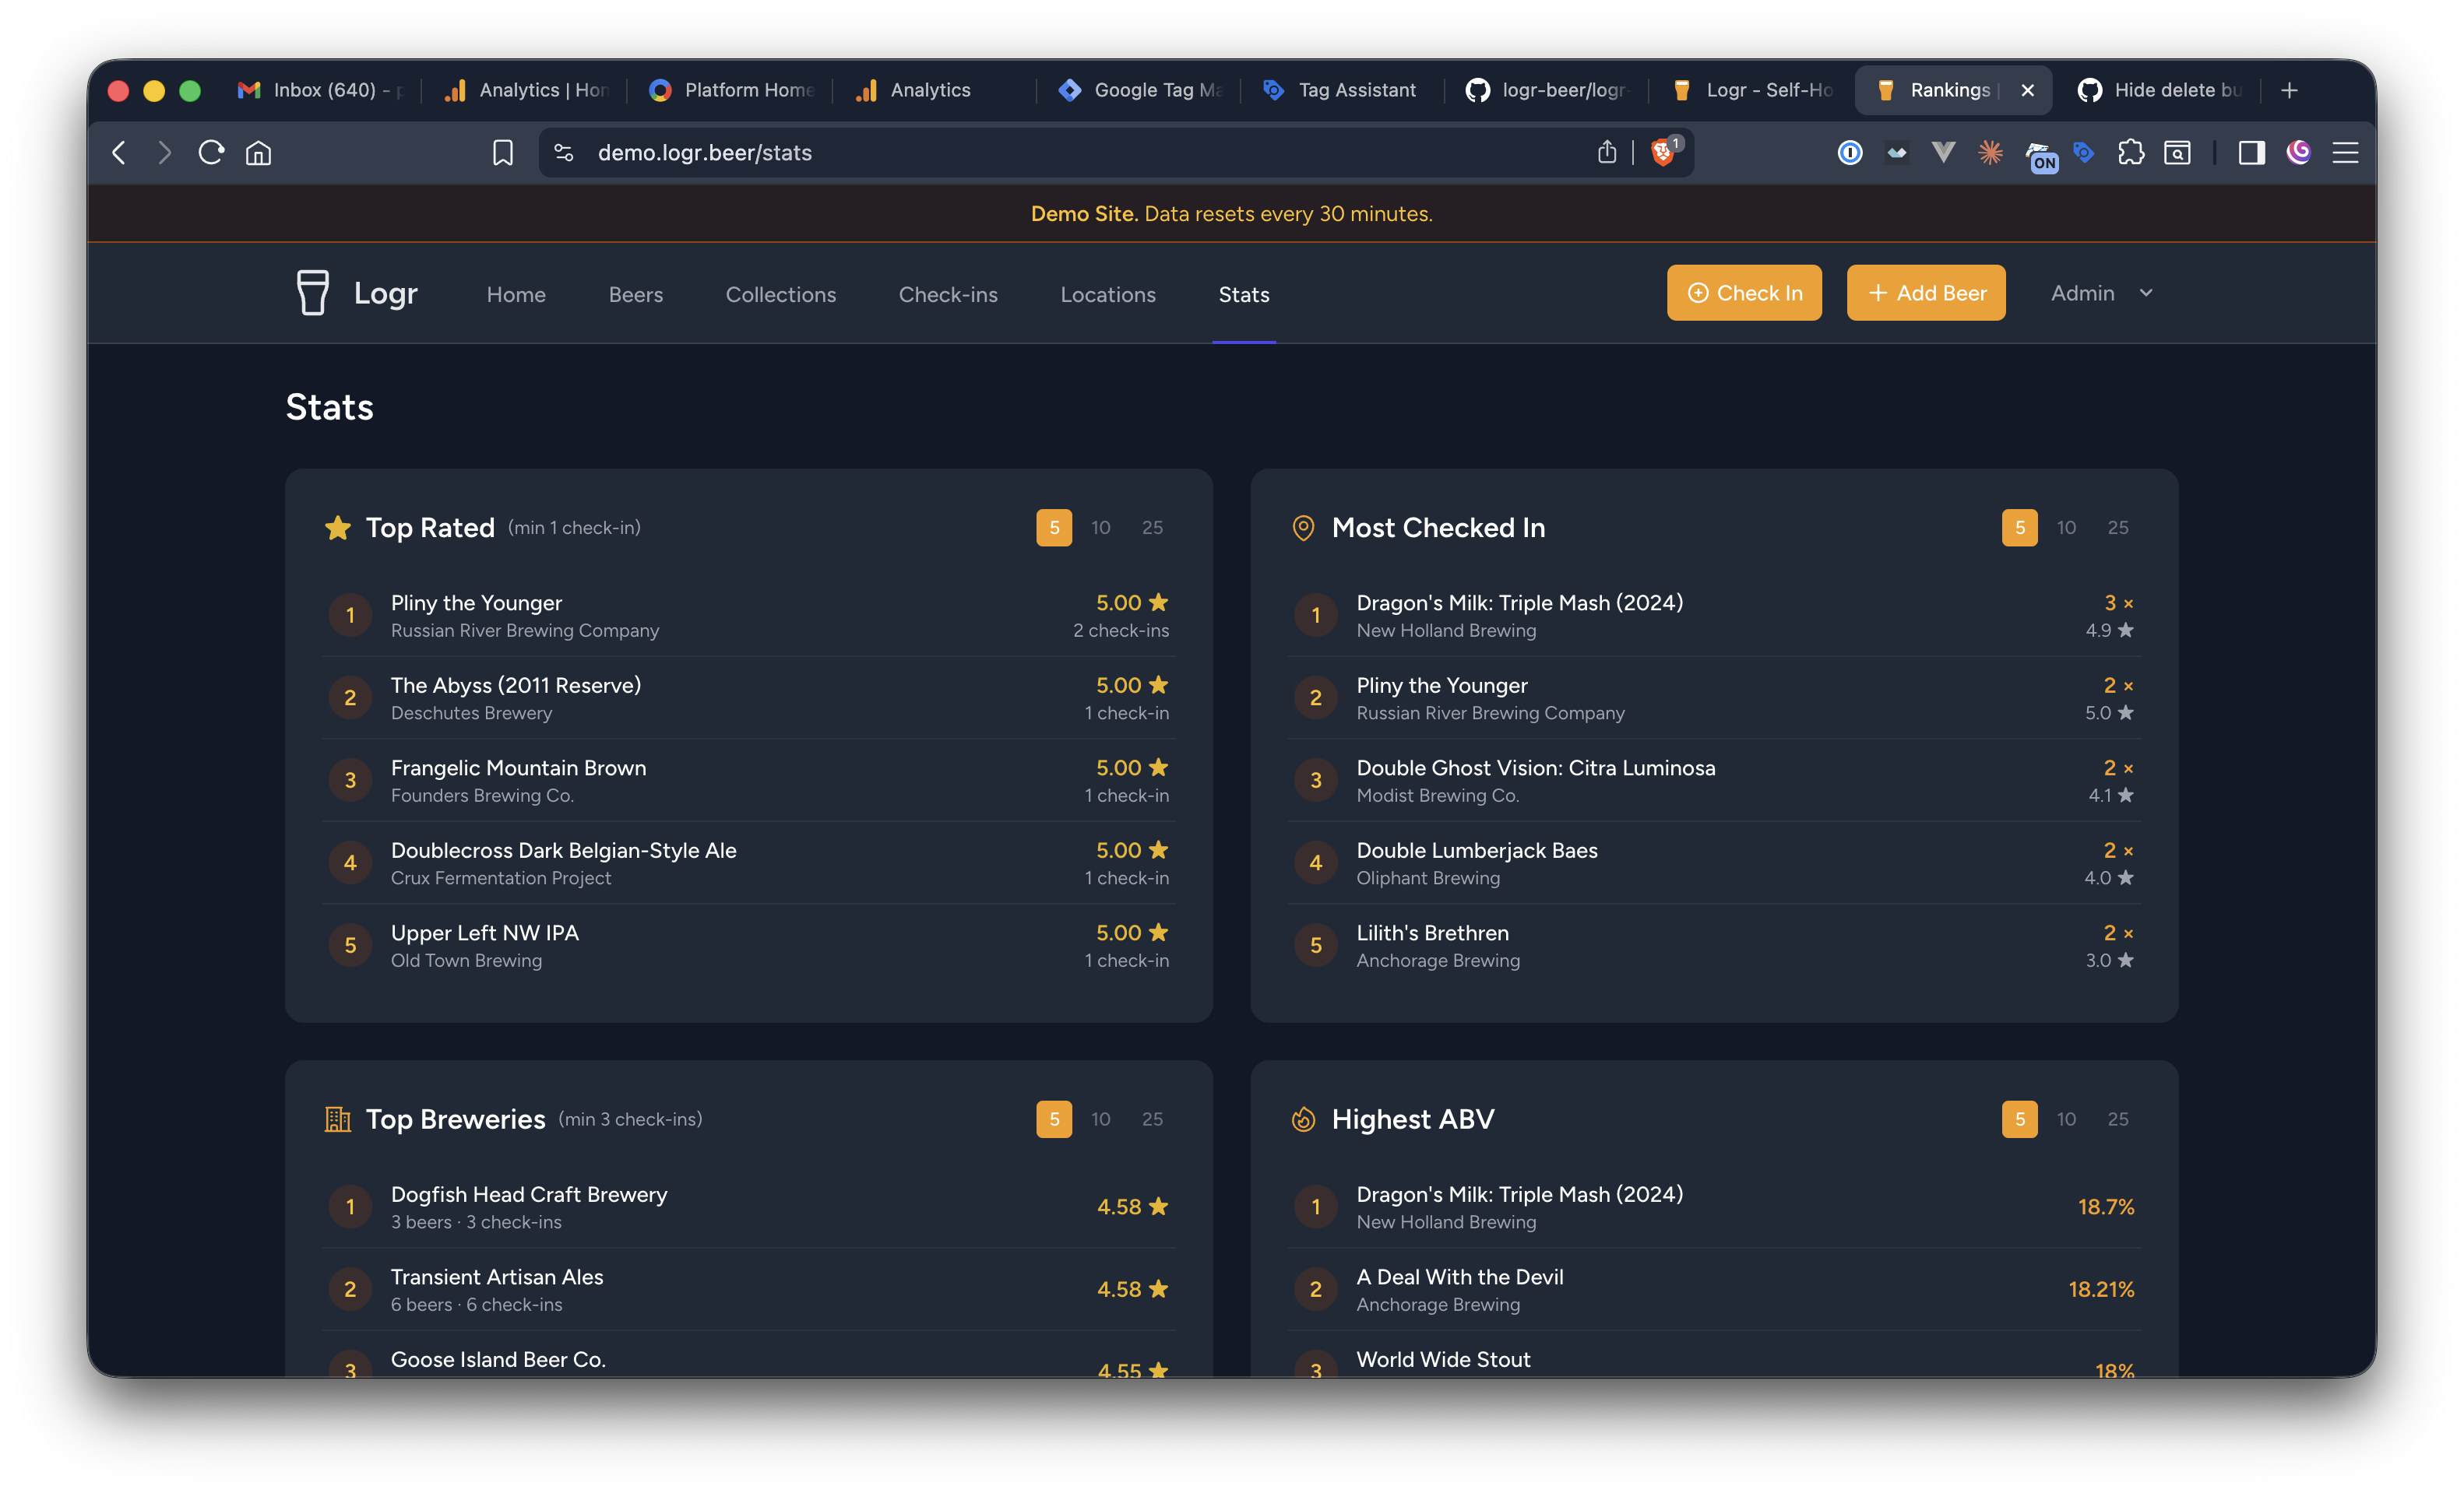The height and width of the screenshot is (1493, 2464).
Task: Open the Check-ins nav item
Action: point(947,295)
